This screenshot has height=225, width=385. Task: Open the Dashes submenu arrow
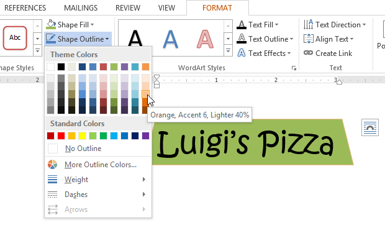point(144,195)
